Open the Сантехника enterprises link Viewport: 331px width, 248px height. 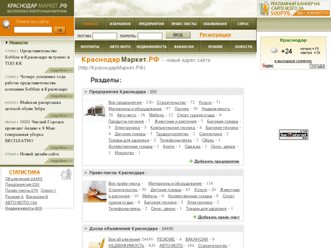tap(210, 134)
